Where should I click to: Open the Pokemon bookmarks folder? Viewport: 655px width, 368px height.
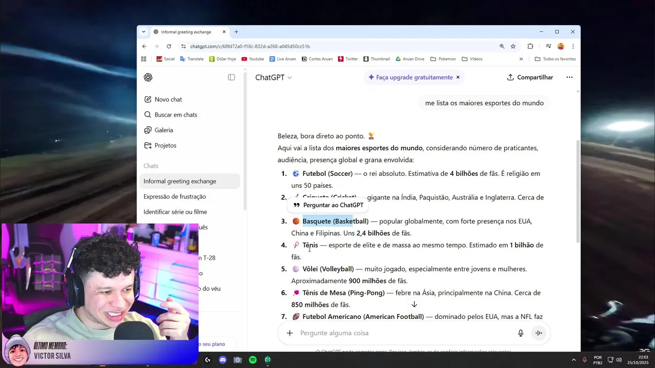tap(443, 59)
